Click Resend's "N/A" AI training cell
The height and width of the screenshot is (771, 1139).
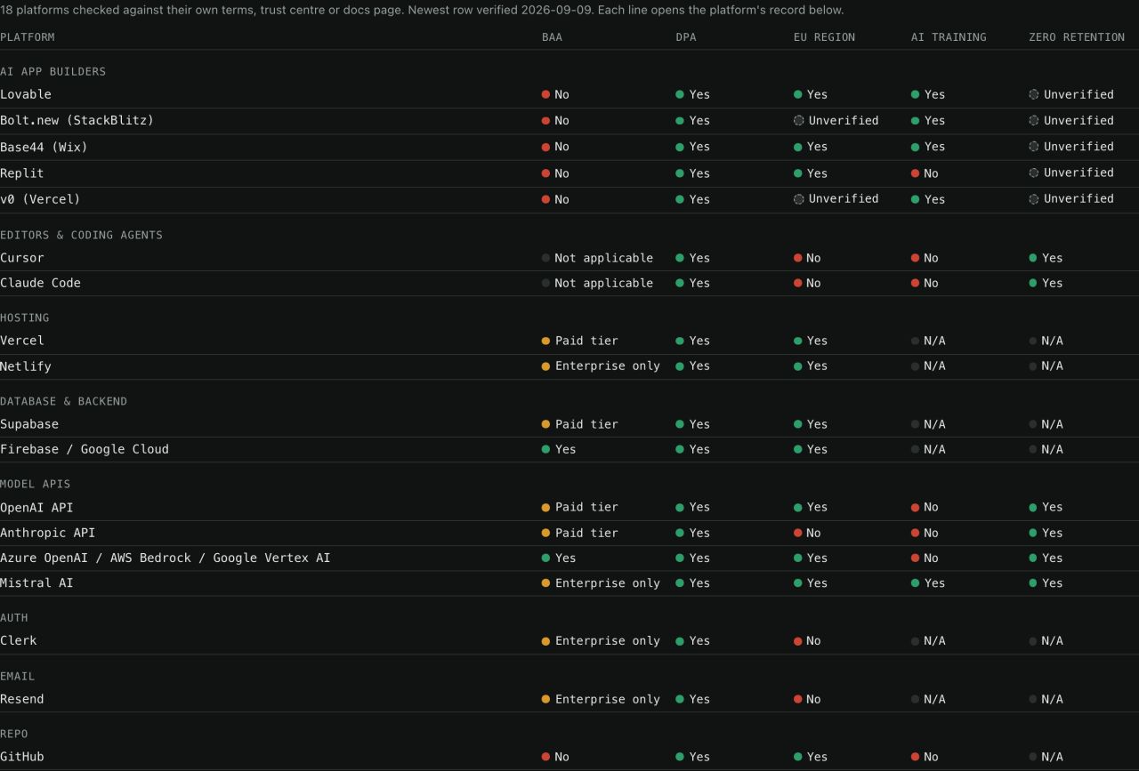tap(929, 699)
